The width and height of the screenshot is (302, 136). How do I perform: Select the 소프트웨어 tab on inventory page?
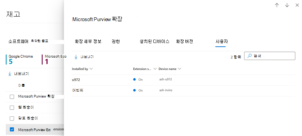(18, 41)
